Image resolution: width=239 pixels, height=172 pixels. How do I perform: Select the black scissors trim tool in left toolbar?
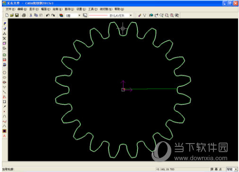coord(4,38)
